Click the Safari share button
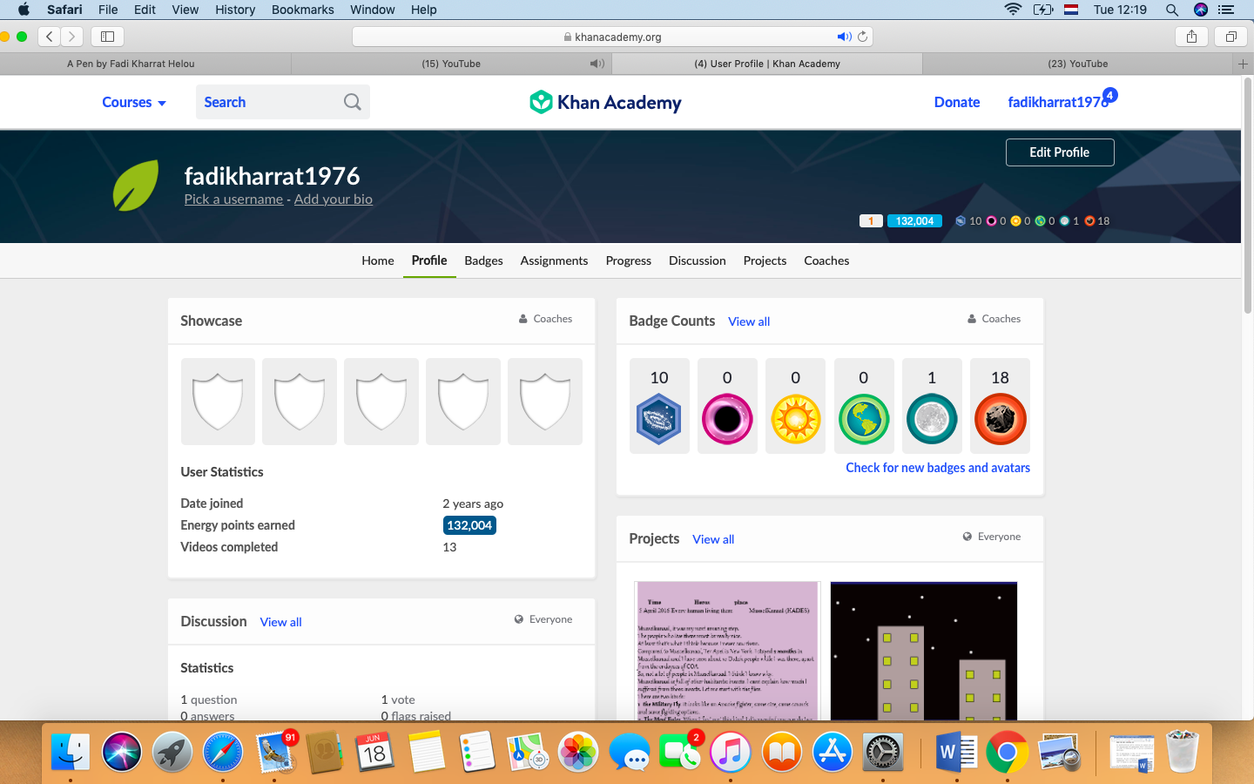1254x784 pixels. tap(1191, 37)
